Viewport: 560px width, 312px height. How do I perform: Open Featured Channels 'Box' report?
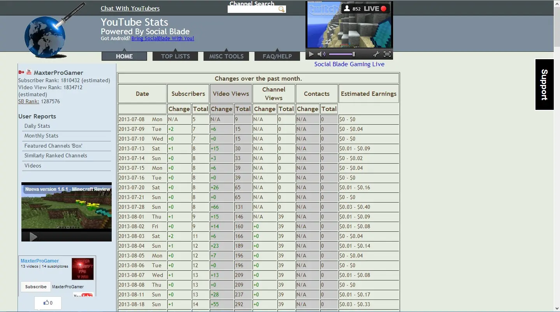[53, 146]
